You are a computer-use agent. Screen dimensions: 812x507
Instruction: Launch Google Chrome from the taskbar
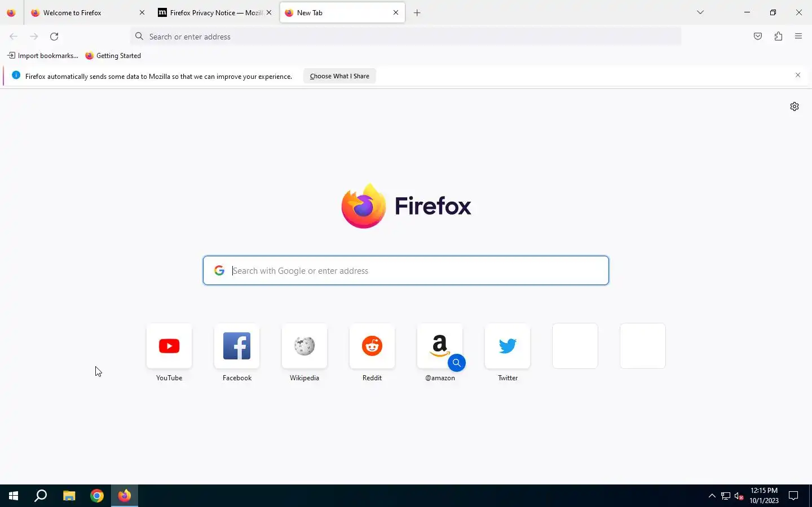97,496
